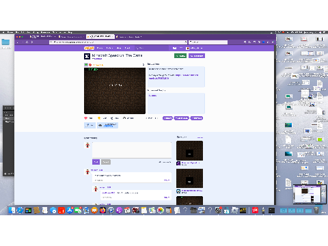The height and width of the screenshot is (246, 328).
Task: Open the Trash in the Dock
Action: [x=316, y=210]
